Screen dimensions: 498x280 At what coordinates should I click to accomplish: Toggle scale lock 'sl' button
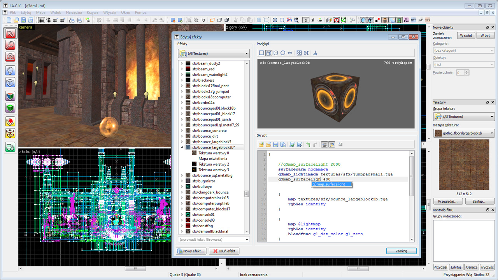pos(313,20)
